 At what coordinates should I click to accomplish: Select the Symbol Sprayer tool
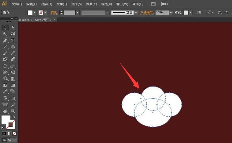[5, 98]
